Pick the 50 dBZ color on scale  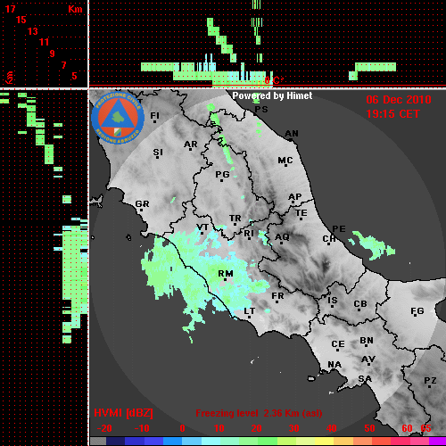coord(369,441)
